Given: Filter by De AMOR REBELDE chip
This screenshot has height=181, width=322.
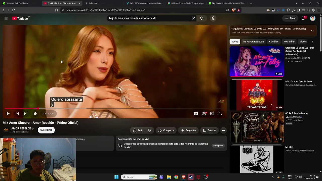Looking at the screenshot, I should click(254, 42).
